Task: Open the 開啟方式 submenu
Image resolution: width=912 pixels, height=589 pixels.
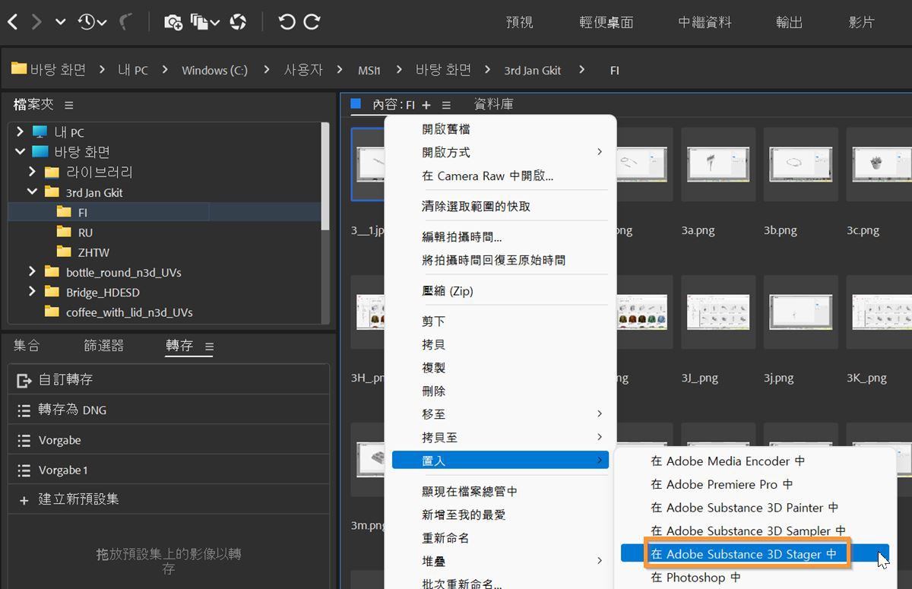Action: [500, 152]
